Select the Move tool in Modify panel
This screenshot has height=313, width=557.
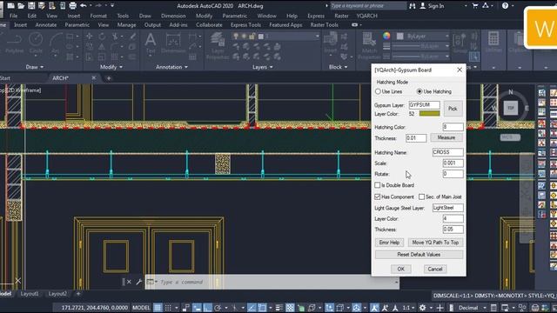click(x=89, y=37)
